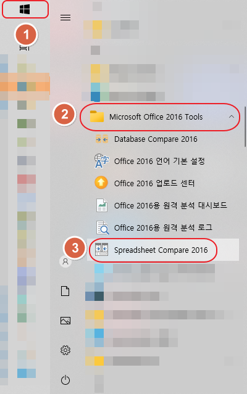Click the Power button icon
247x394 pixels.
click(x=65, y=380)
